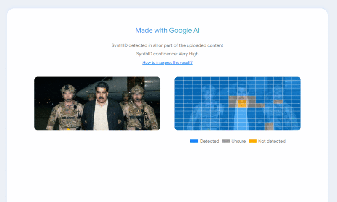Click the 'SynthID confidence: Very High' text
337x202 pixels.
click(x=167, y=54)
